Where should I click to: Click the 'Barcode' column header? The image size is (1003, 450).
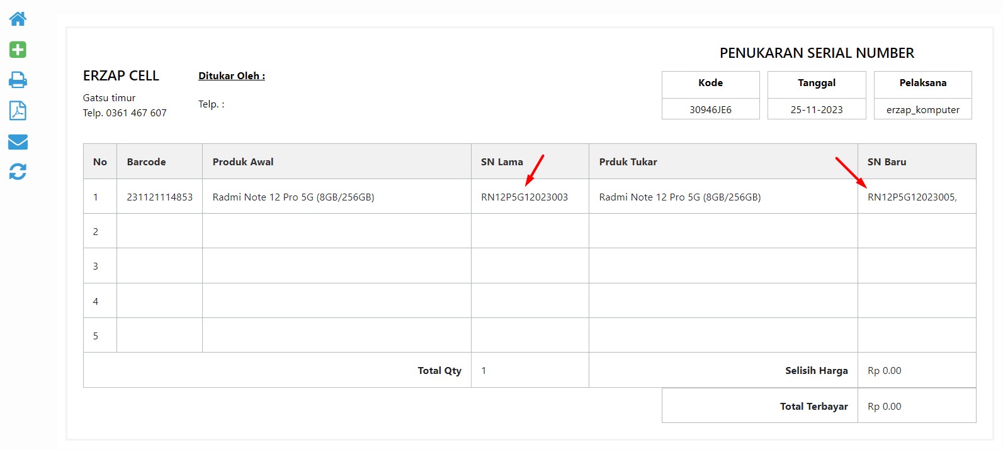click(x=159, y=162)
